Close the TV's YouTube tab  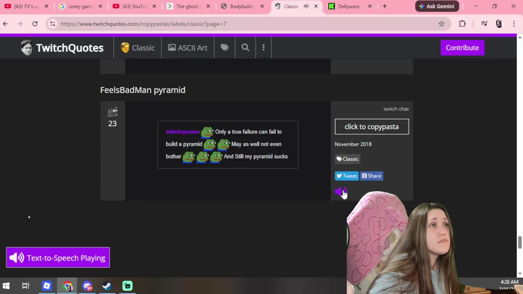click(46, 6)
